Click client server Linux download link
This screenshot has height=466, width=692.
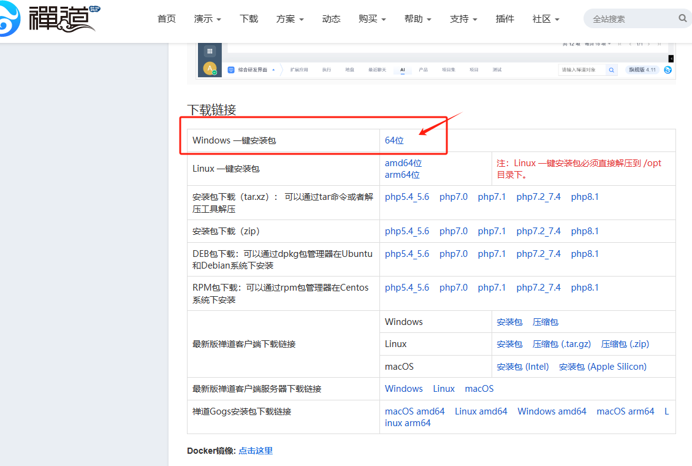(x=444, y=389)
